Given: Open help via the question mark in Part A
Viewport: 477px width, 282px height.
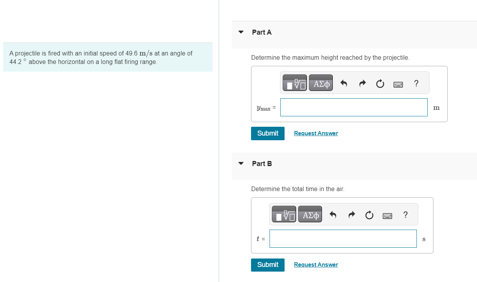Looking at the screenshot, I should coord(416,84).
